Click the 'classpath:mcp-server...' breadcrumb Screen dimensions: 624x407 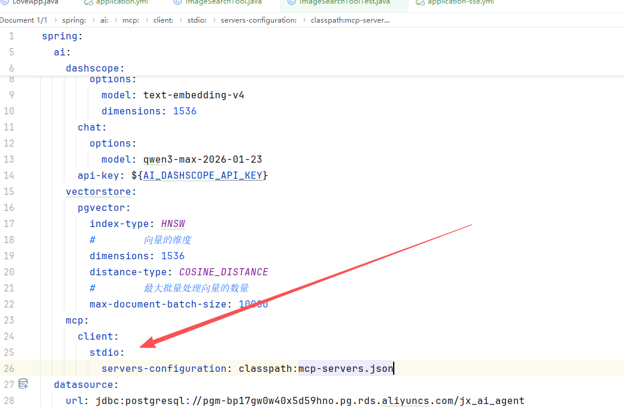[350, 20]
